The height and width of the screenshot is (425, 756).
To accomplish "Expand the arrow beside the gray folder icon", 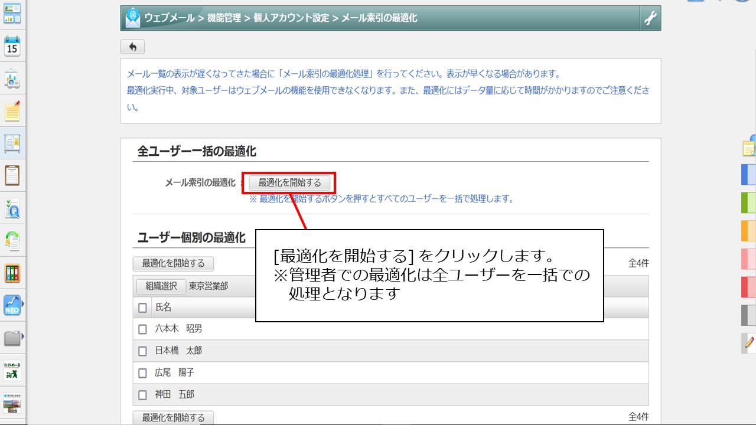I will tap(23, 337).
